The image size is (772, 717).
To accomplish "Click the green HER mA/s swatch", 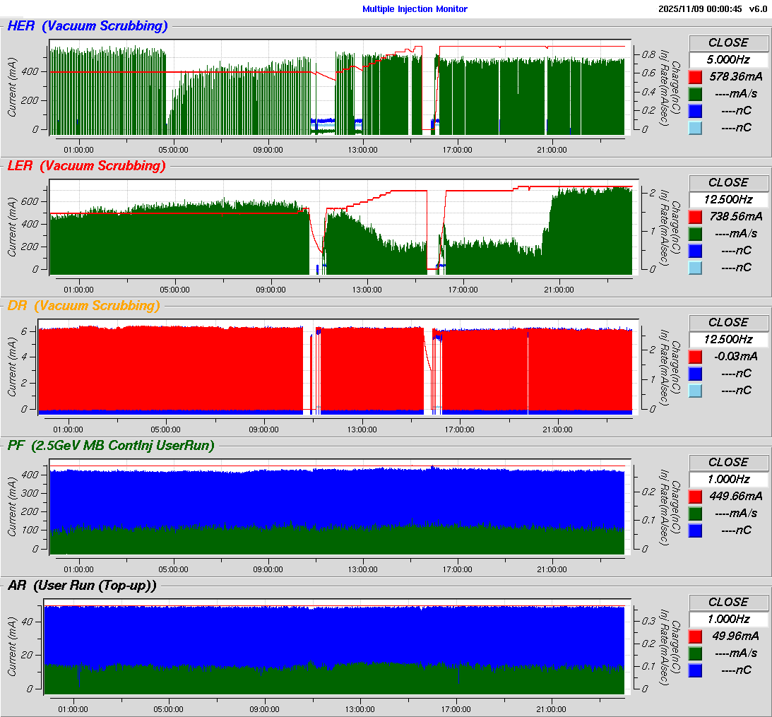I will pyautogui.click(x=695, y=94).
